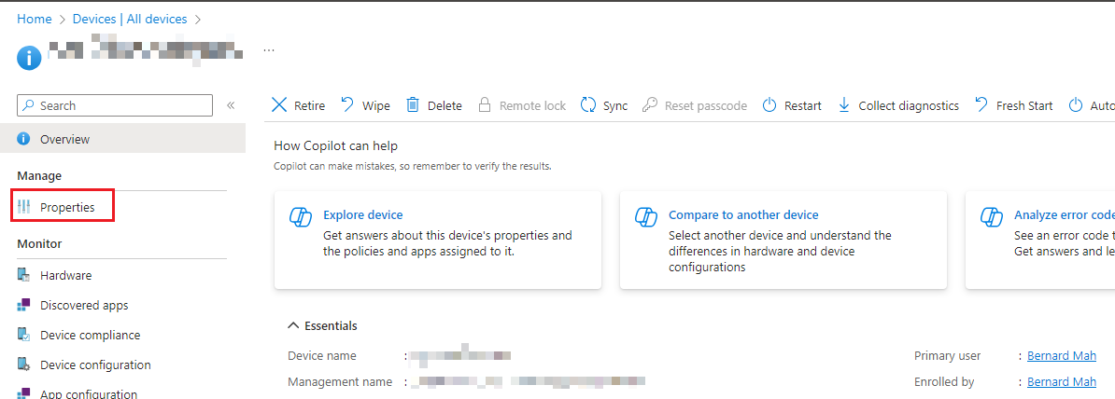The width and height of the screenshot is (1115, 399).
Task: Click in the sidebar Search field
Action: click(x=121, y=105)
